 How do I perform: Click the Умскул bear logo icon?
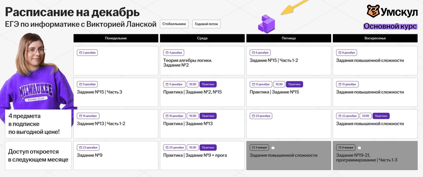(x=373, y=11)
